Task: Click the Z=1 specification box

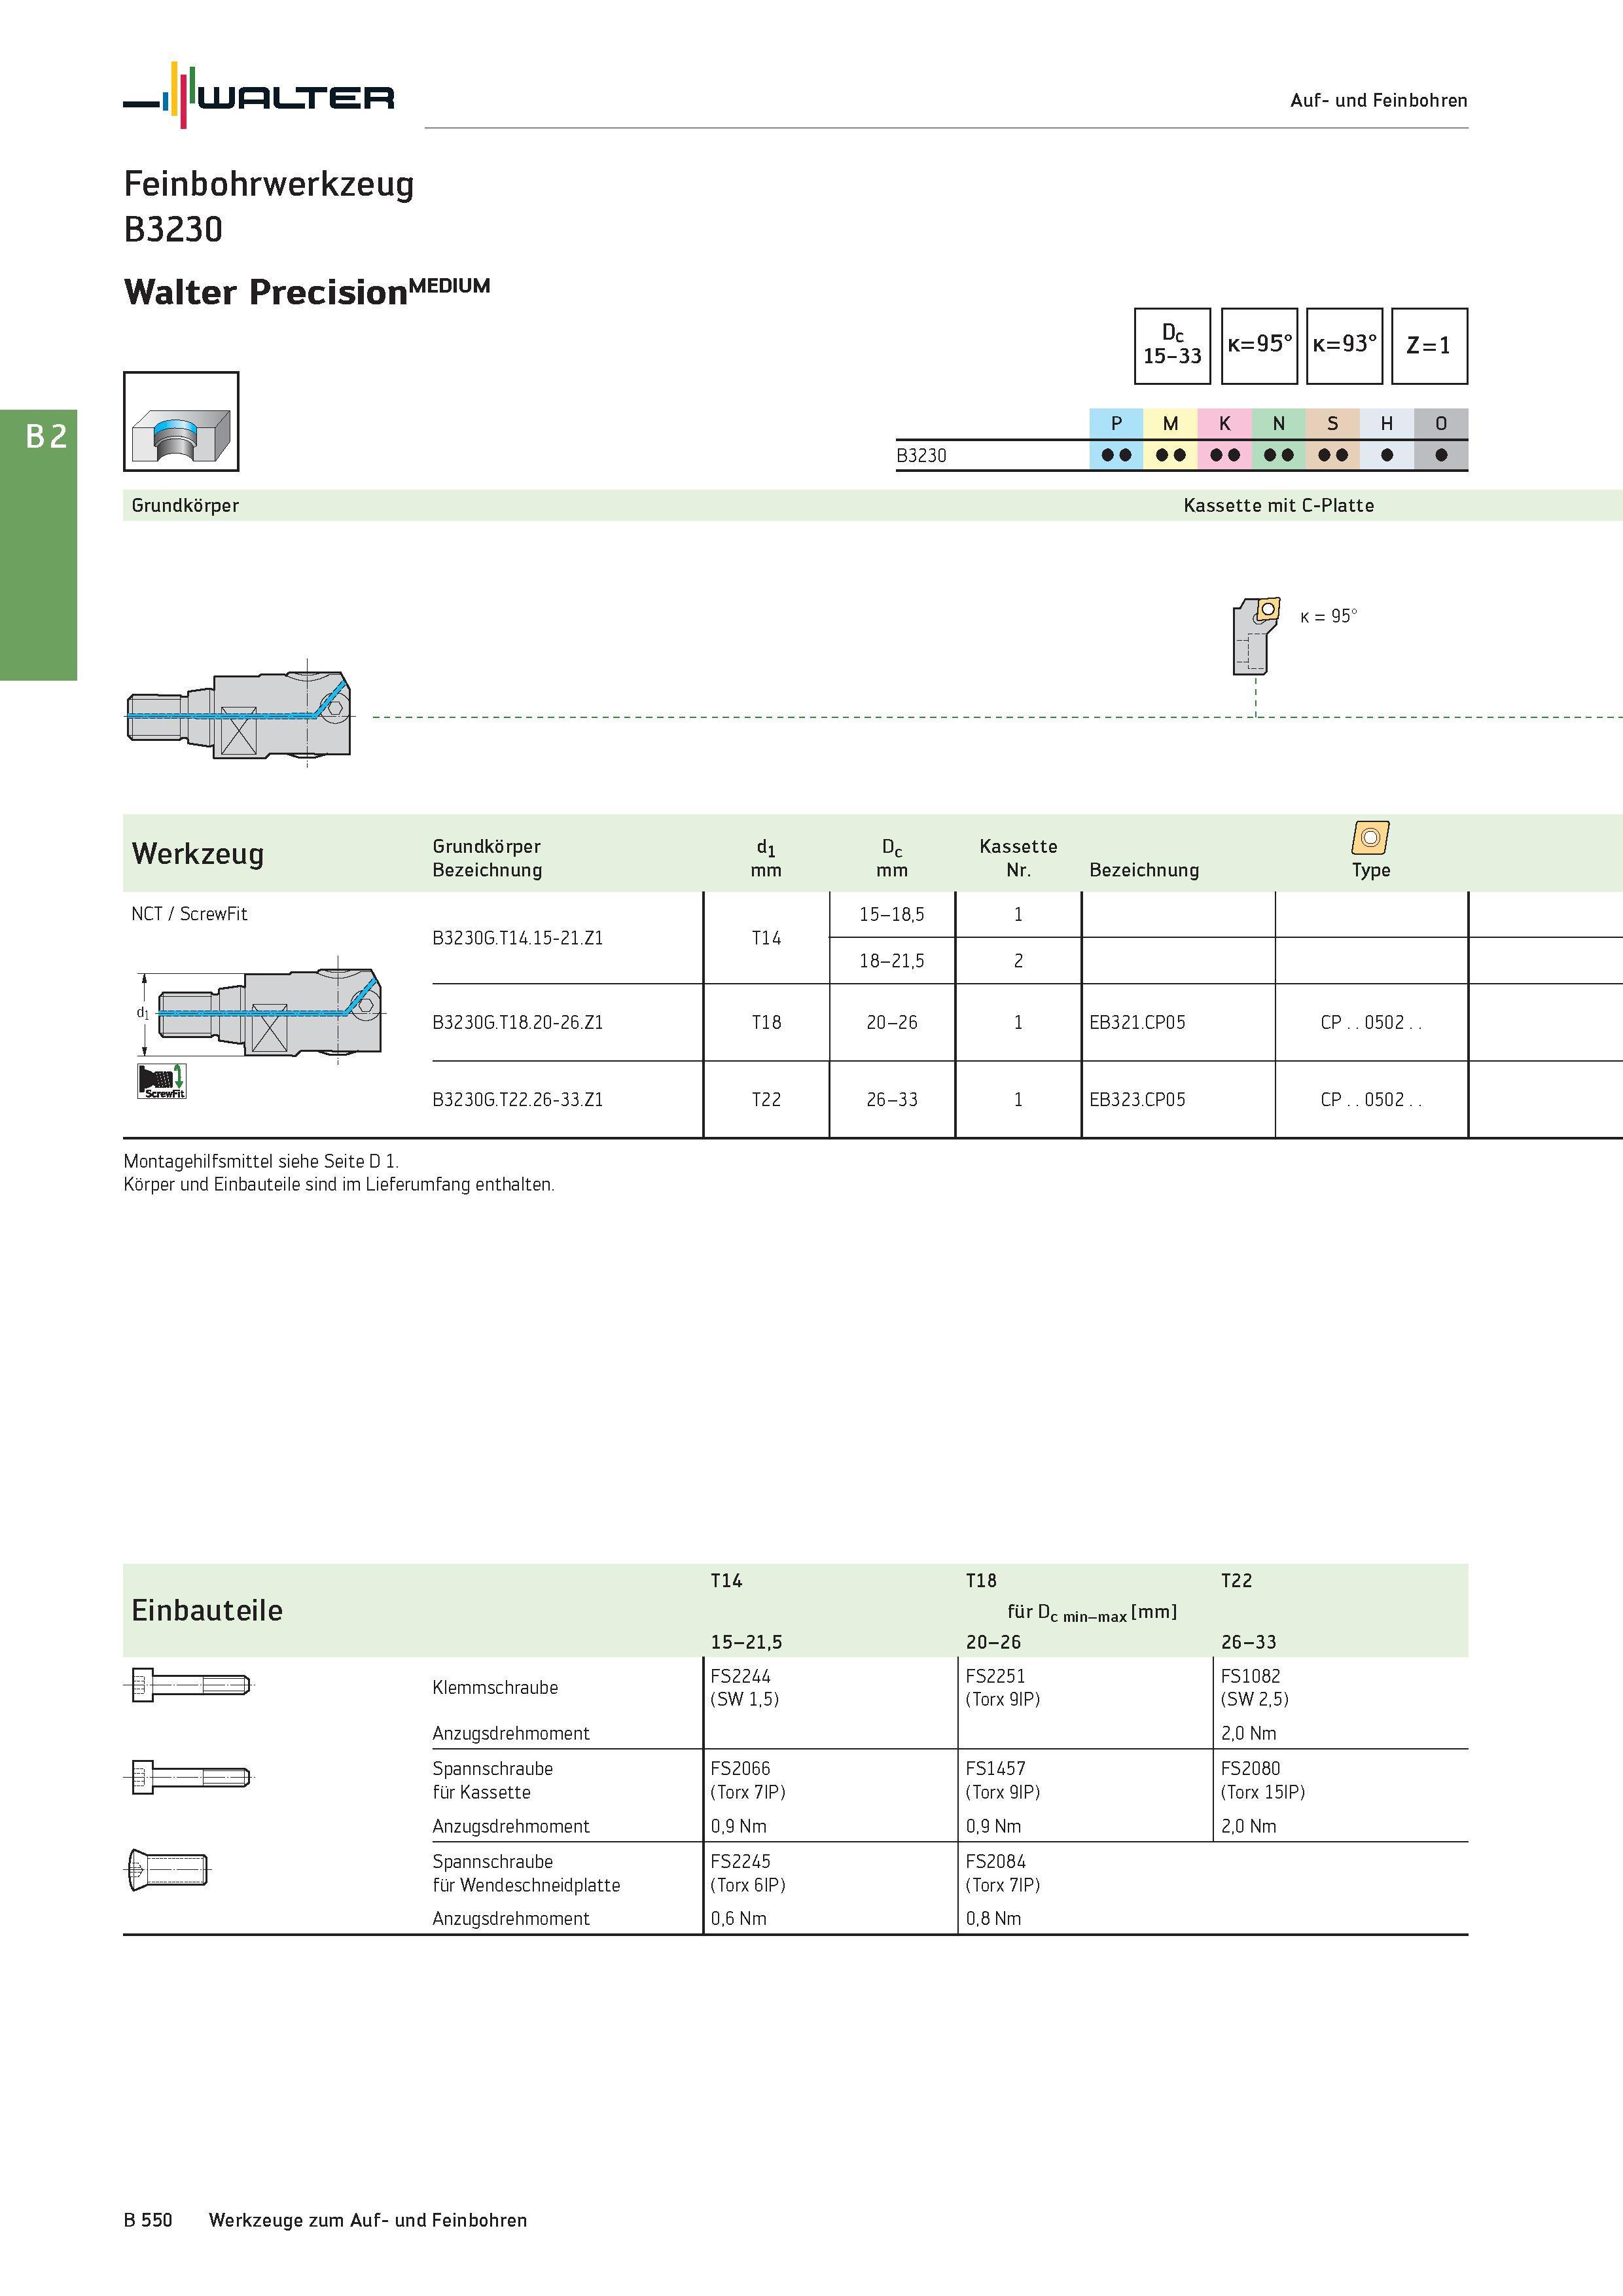Action: pyautogui.click(x=1429, y=346)
